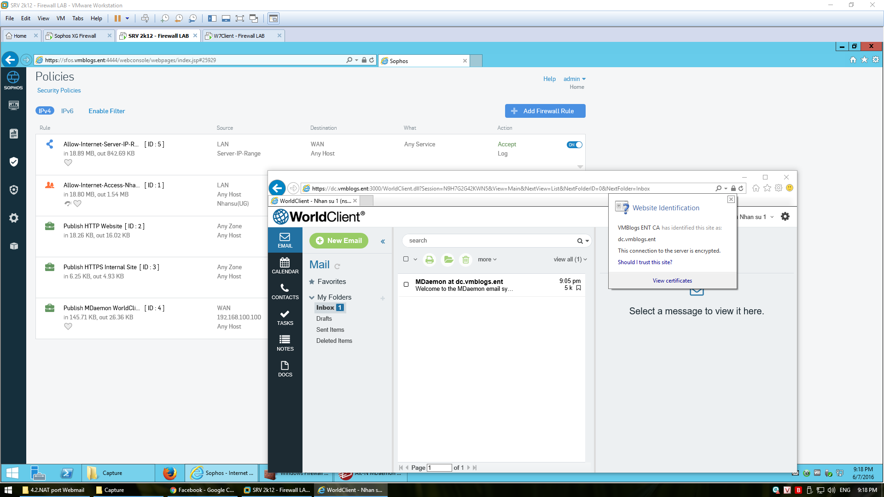884x497 pixels.
Task: Open WorldClient settings gear icon
Action: [785, 217]
